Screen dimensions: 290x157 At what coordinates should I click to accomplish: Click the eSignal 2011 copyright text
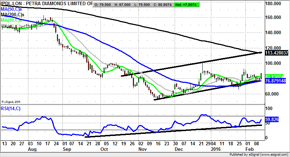pos(12,102)
